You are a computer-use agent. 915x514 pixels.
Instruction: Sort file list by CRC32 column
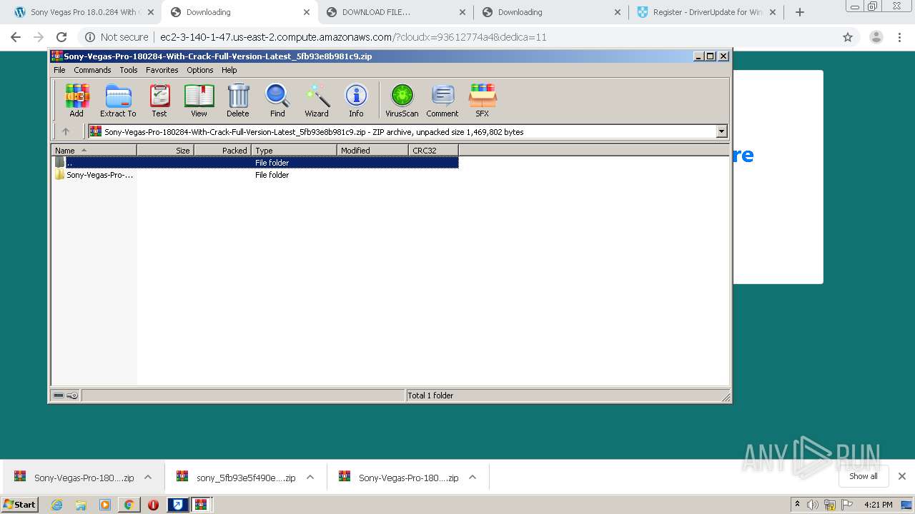pyautogui.click(x=433, y=150)
